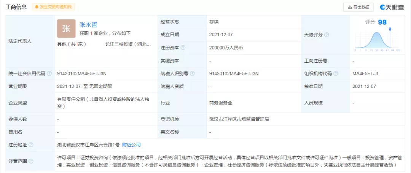
Task: Click the help icon beside 天眼评分
Action: 326,35
